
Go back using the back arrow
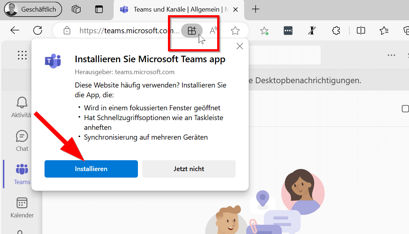[x=15, y=30]
